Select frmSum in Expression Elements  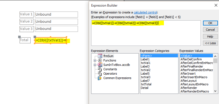pyautogui.click(x=108, y=56)
